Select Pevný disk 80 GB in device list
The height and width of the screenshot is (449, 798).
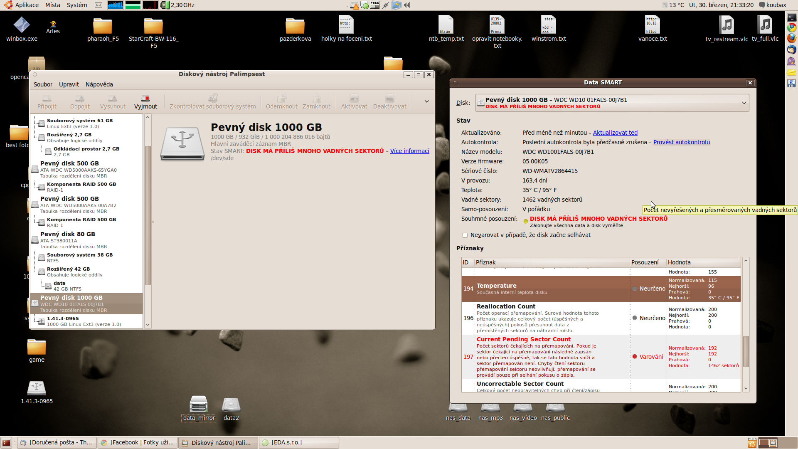(x=86, y=240)
